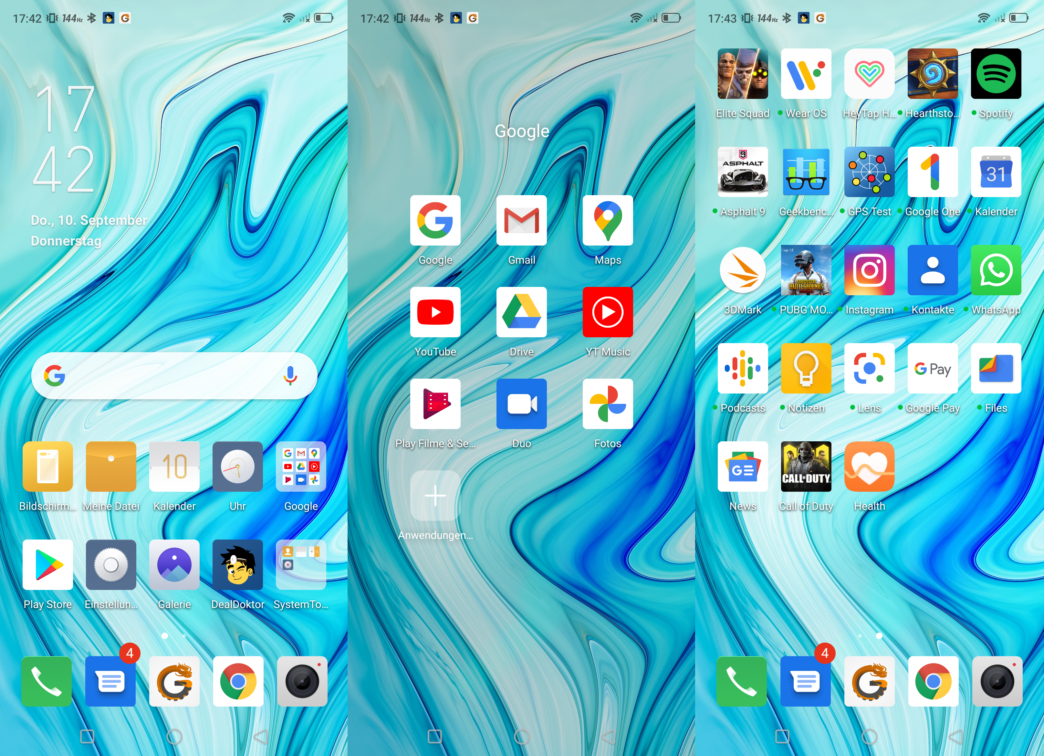Start the Asphalt 9 game

[743, 172]
